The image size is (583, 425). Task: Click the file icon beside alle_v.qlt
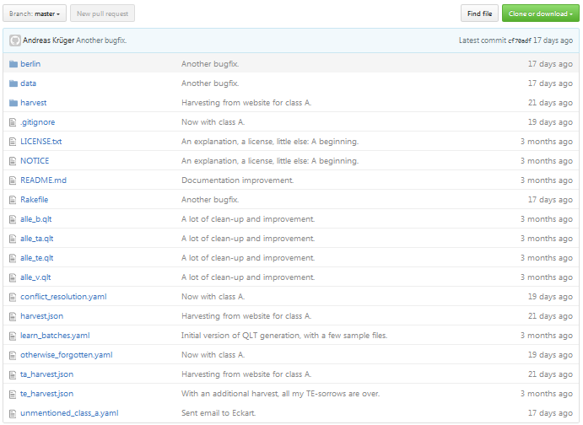tap(13, 277)
